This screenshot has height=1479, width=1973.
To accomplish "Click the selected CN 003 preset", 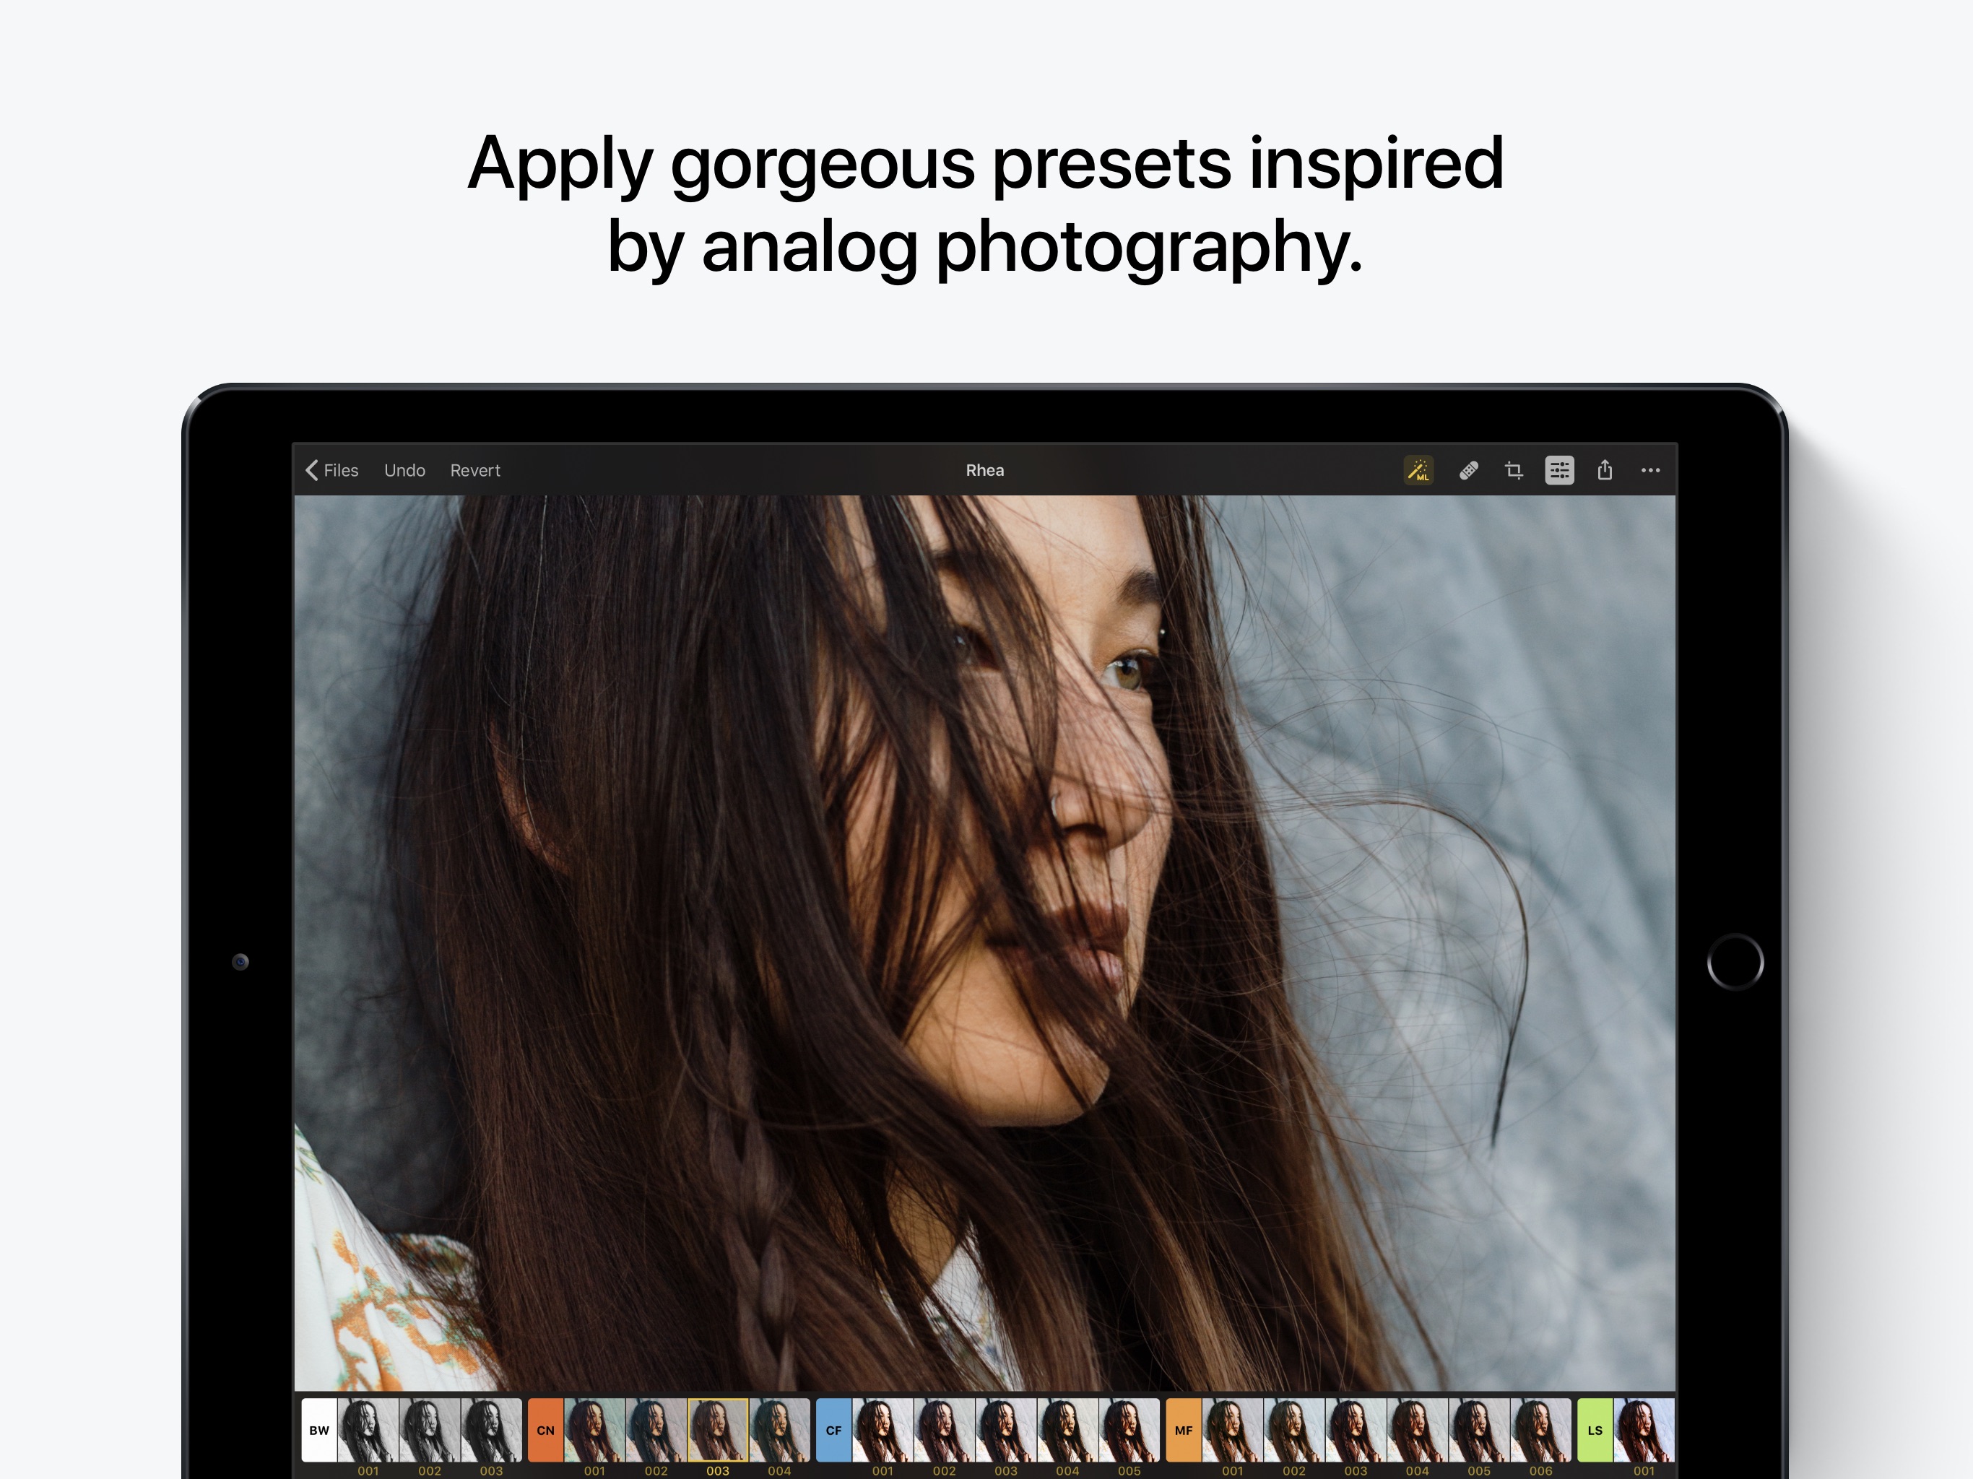I will (718, 1430).
